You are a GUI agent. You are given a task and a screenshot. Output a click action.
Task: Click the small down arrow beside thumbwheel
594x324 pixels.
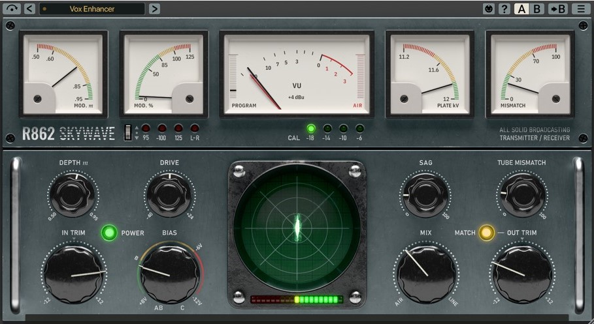(x=137, y=138)
